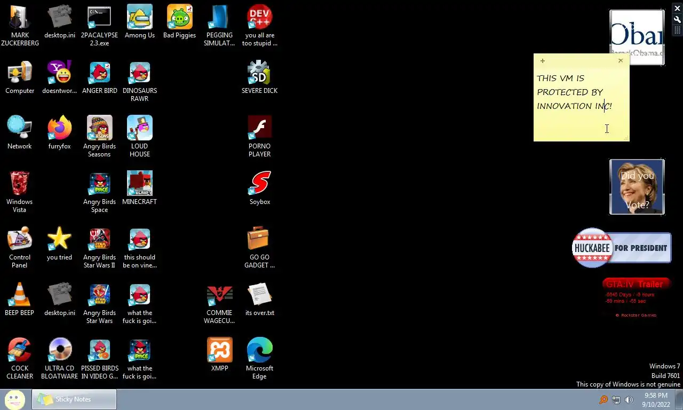Add a new sticky note with plus button

542,61
